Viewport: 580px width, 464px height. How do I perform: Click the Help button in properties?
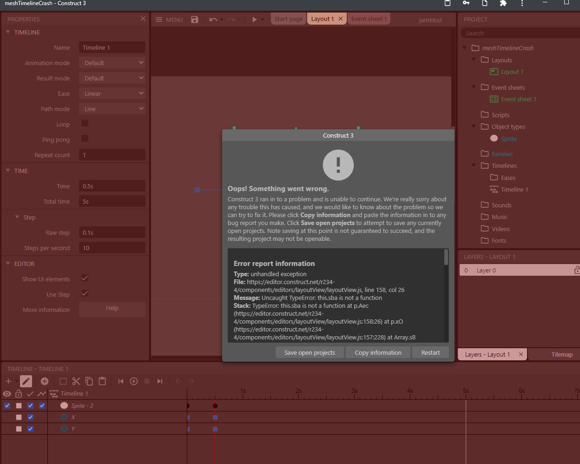pos(112,309)
